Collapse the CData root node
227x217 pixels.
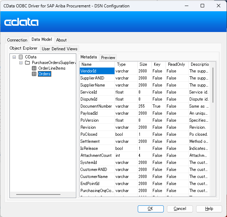click(x=14, y=57)
